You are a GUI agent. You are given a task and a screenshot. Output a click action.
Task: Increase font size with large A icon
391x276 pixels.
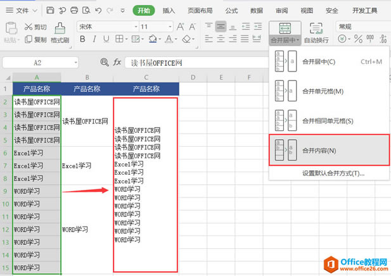pyautogui.click(x=180, y=27)
